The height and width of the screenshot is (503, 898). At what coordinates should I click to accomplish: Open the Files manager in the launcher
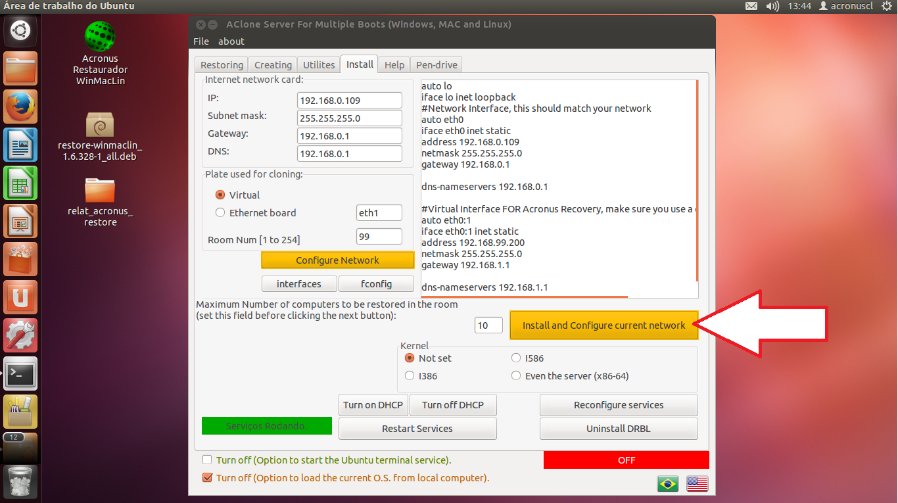pos(20,68)
